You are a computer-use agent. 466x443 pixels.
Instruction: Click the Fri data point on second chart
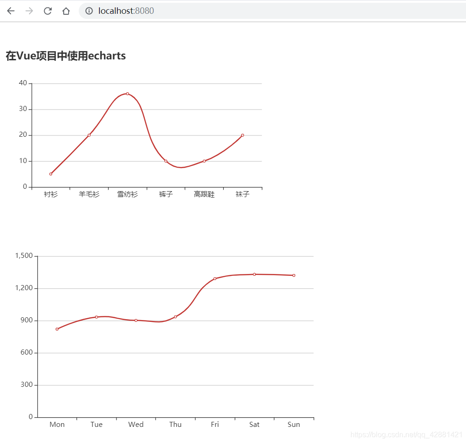click(215, 279)
